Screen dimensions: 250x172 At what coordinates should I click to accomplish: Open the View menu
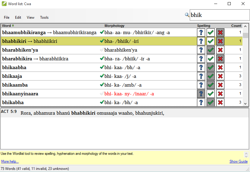(30, 18)
